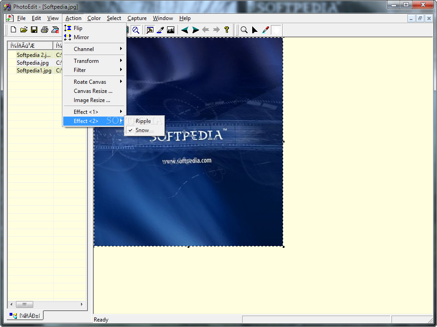
Task: Minimize the inner document window
Action: (x=411, y=18)
